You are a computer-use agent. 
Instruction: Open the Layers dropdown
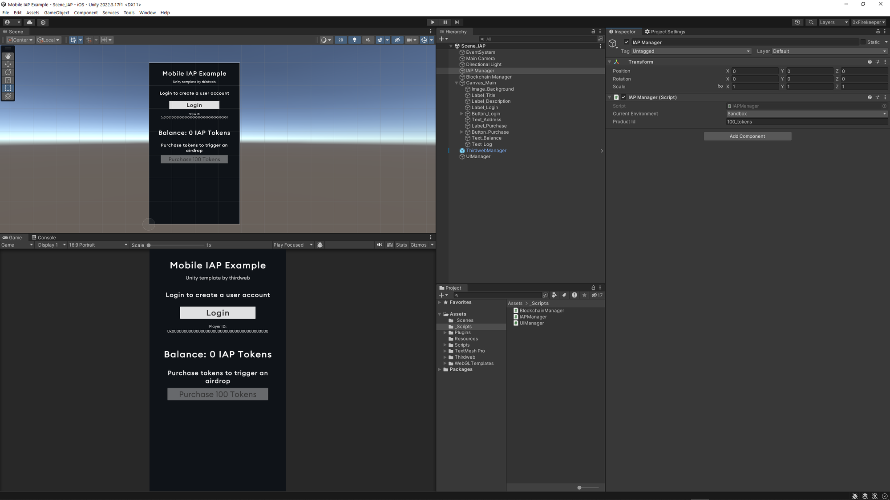pyautogui.click(x=833, y=22)
